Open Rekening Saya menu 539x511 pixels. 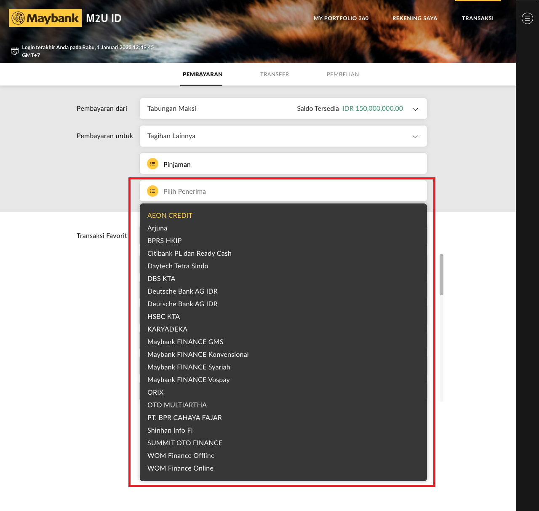point(415,19)
